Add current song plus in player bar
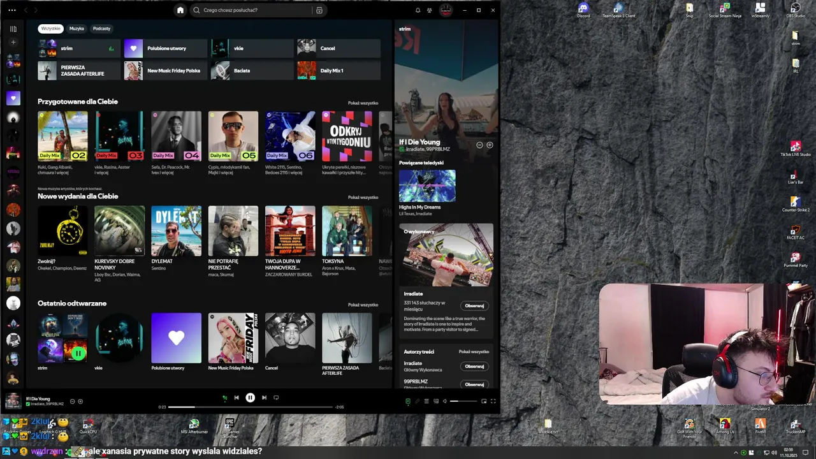This screenshot has width=816, height=459. pos(80,402)
